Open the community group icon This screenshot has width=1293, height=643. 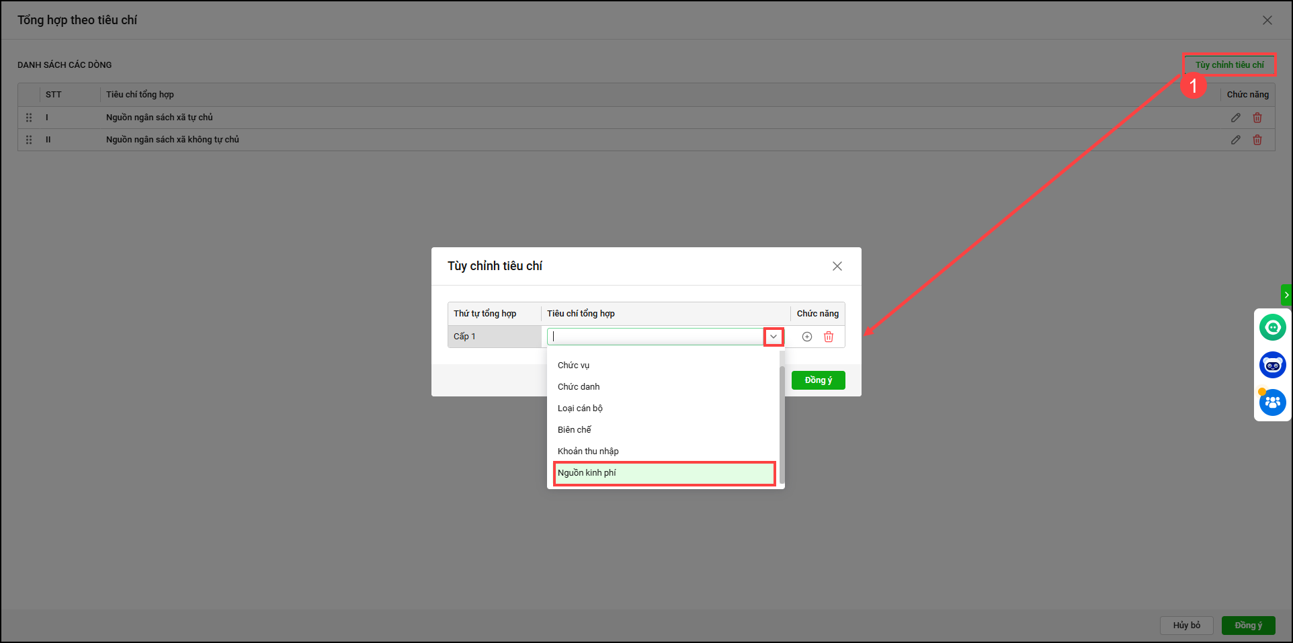[x=1272, y=402]
